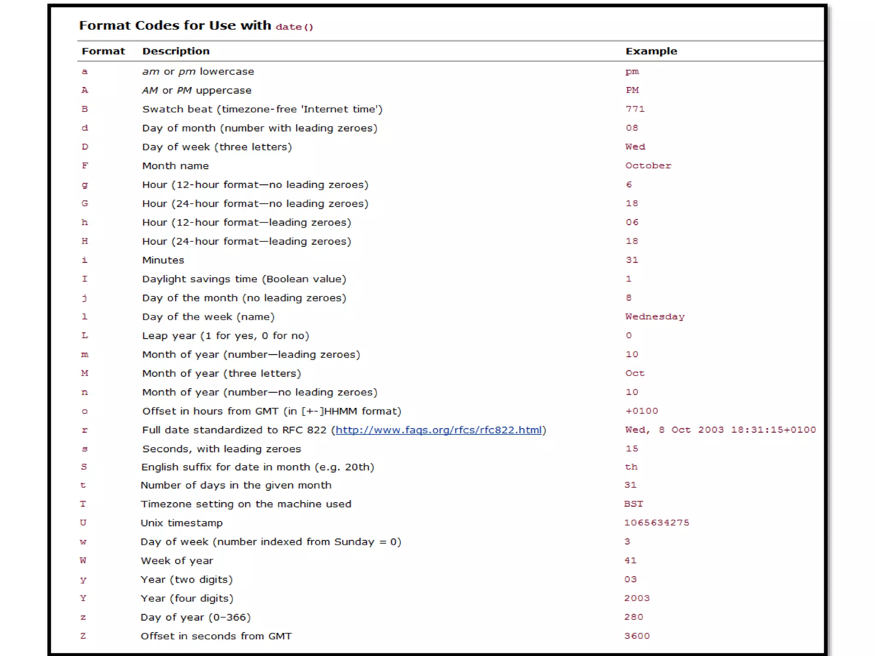Click the 'Format Codes for Use with' heading
875x656 pixels.
(x=175, y=26)
